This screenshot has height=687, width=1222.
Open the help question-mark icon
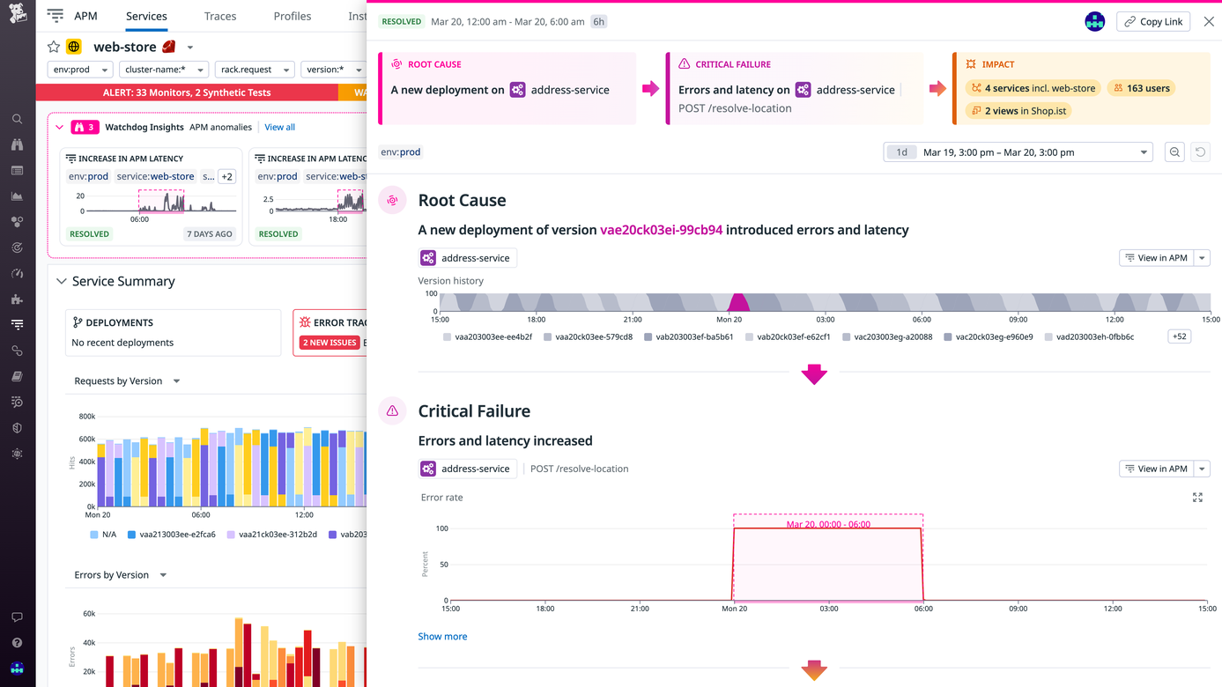pyautogui.click(x=18, y=643)
